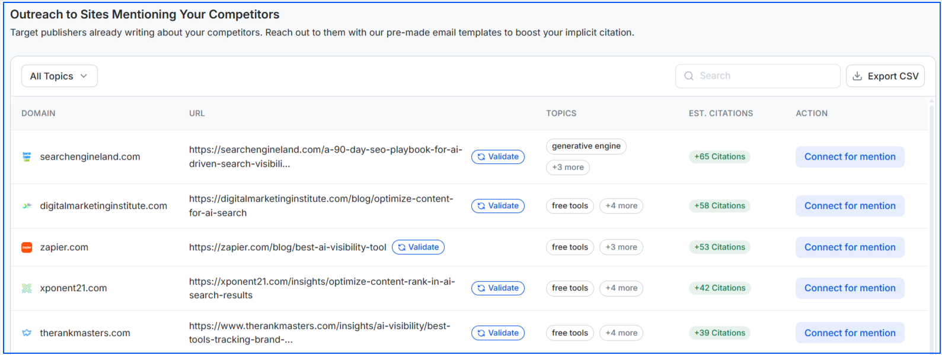Click the Export CSV button
Image resolution: width=942 pixels, height=355 pixels.
tap(885, 76)
